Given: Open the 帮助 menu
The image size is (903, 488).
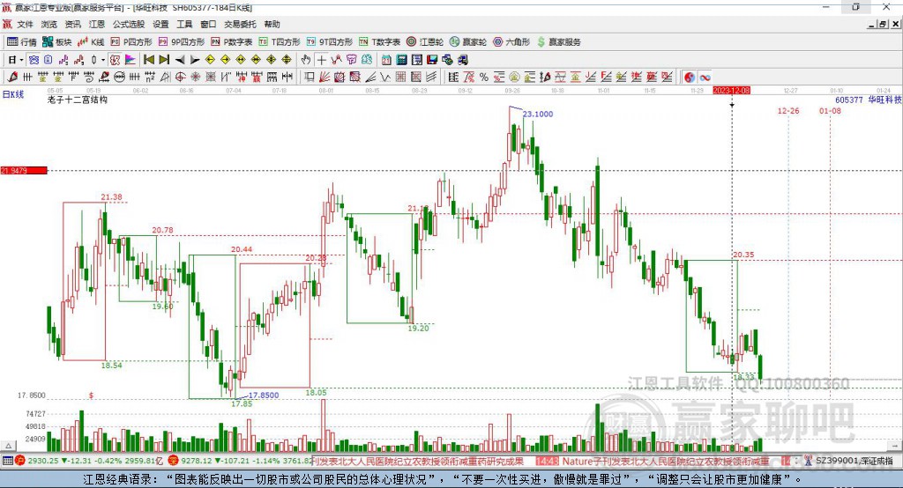Looking at the screenshot, I should tap(272, 24).
